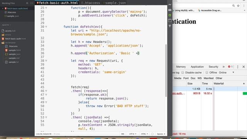Viewport: 247px width, 139px height.
Task: Click the linting status circle in status bar
Action: tap(152, 134)
